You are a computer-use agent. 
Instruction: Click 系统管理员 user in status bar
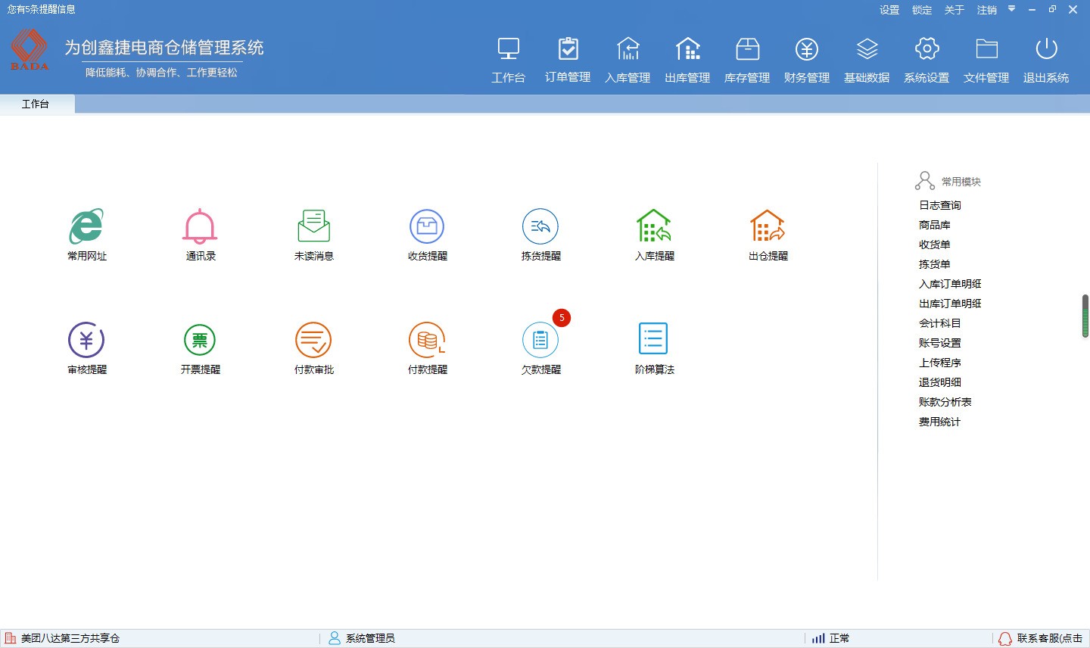(x=370, y=638)
